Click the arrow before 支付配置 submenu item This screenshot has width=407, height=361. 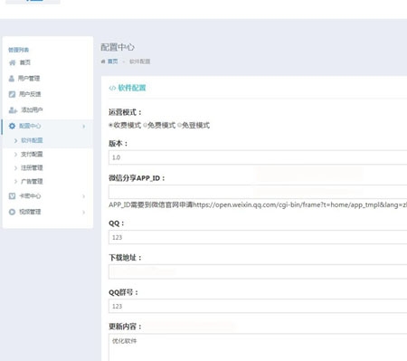[x=15, y=155]
